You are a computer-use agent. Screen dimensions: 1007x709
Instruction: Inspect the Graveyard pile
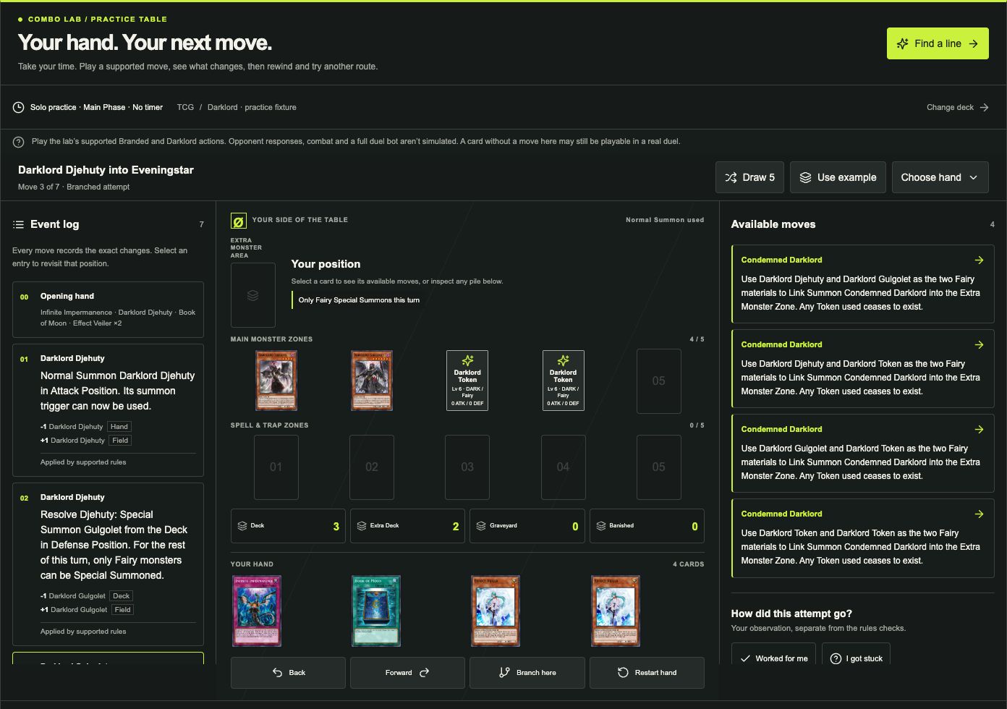point(527,526)
